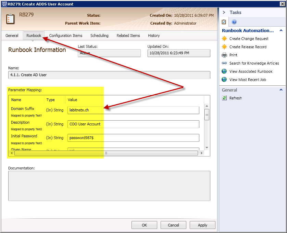Click the green Refresh icon
This screenshot has height=233, width=287.
click(x=224, y=98)
